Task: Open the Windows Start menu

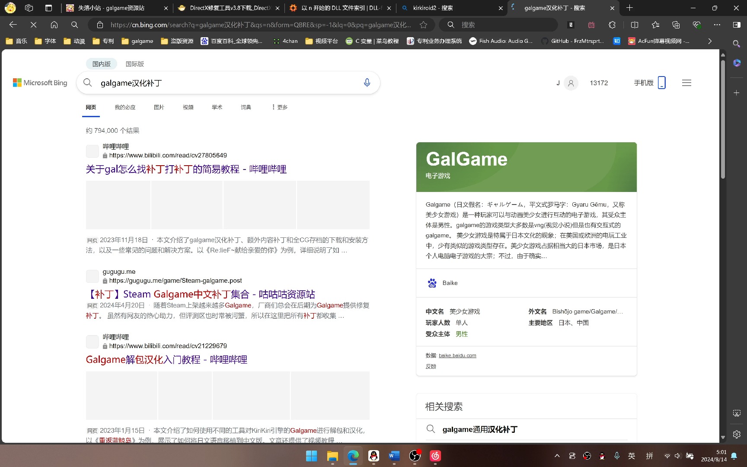Action: coord(311,456)
